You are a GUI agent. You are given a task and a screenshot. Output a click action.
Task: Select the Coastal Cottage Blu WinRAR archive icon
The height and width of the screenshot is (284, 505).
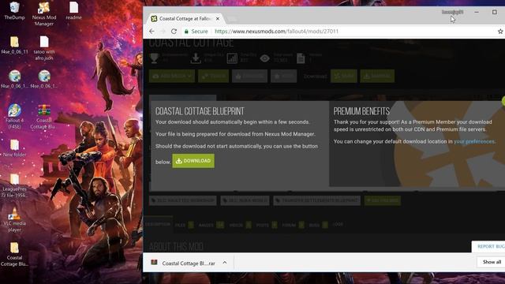(x=43, y=117)
